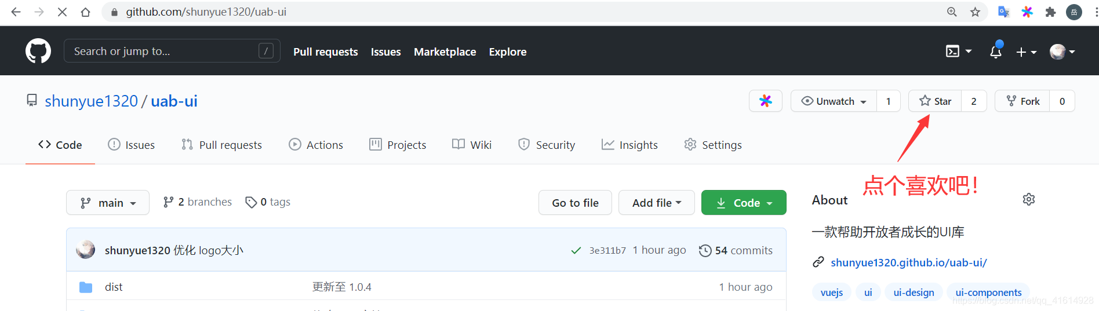The image size is (1099, 311).
Task: View stargazers count 2
Action: click(x=974, y=101)
